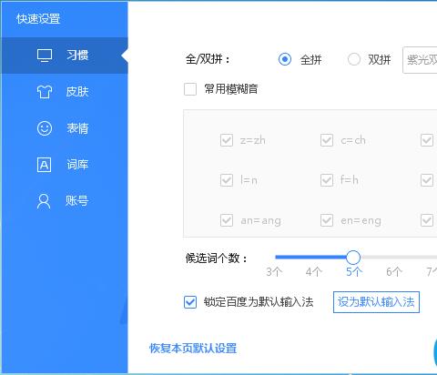Select the 双拼 radio button
The width and height of the screenshot is (437, 375).
coord(354,59)
